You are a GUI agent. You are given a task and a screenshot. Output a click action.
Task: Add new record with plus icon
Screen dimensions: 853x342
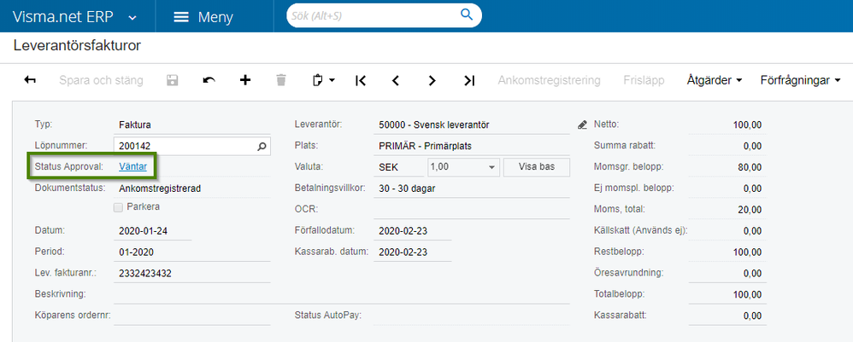point(245,80)
